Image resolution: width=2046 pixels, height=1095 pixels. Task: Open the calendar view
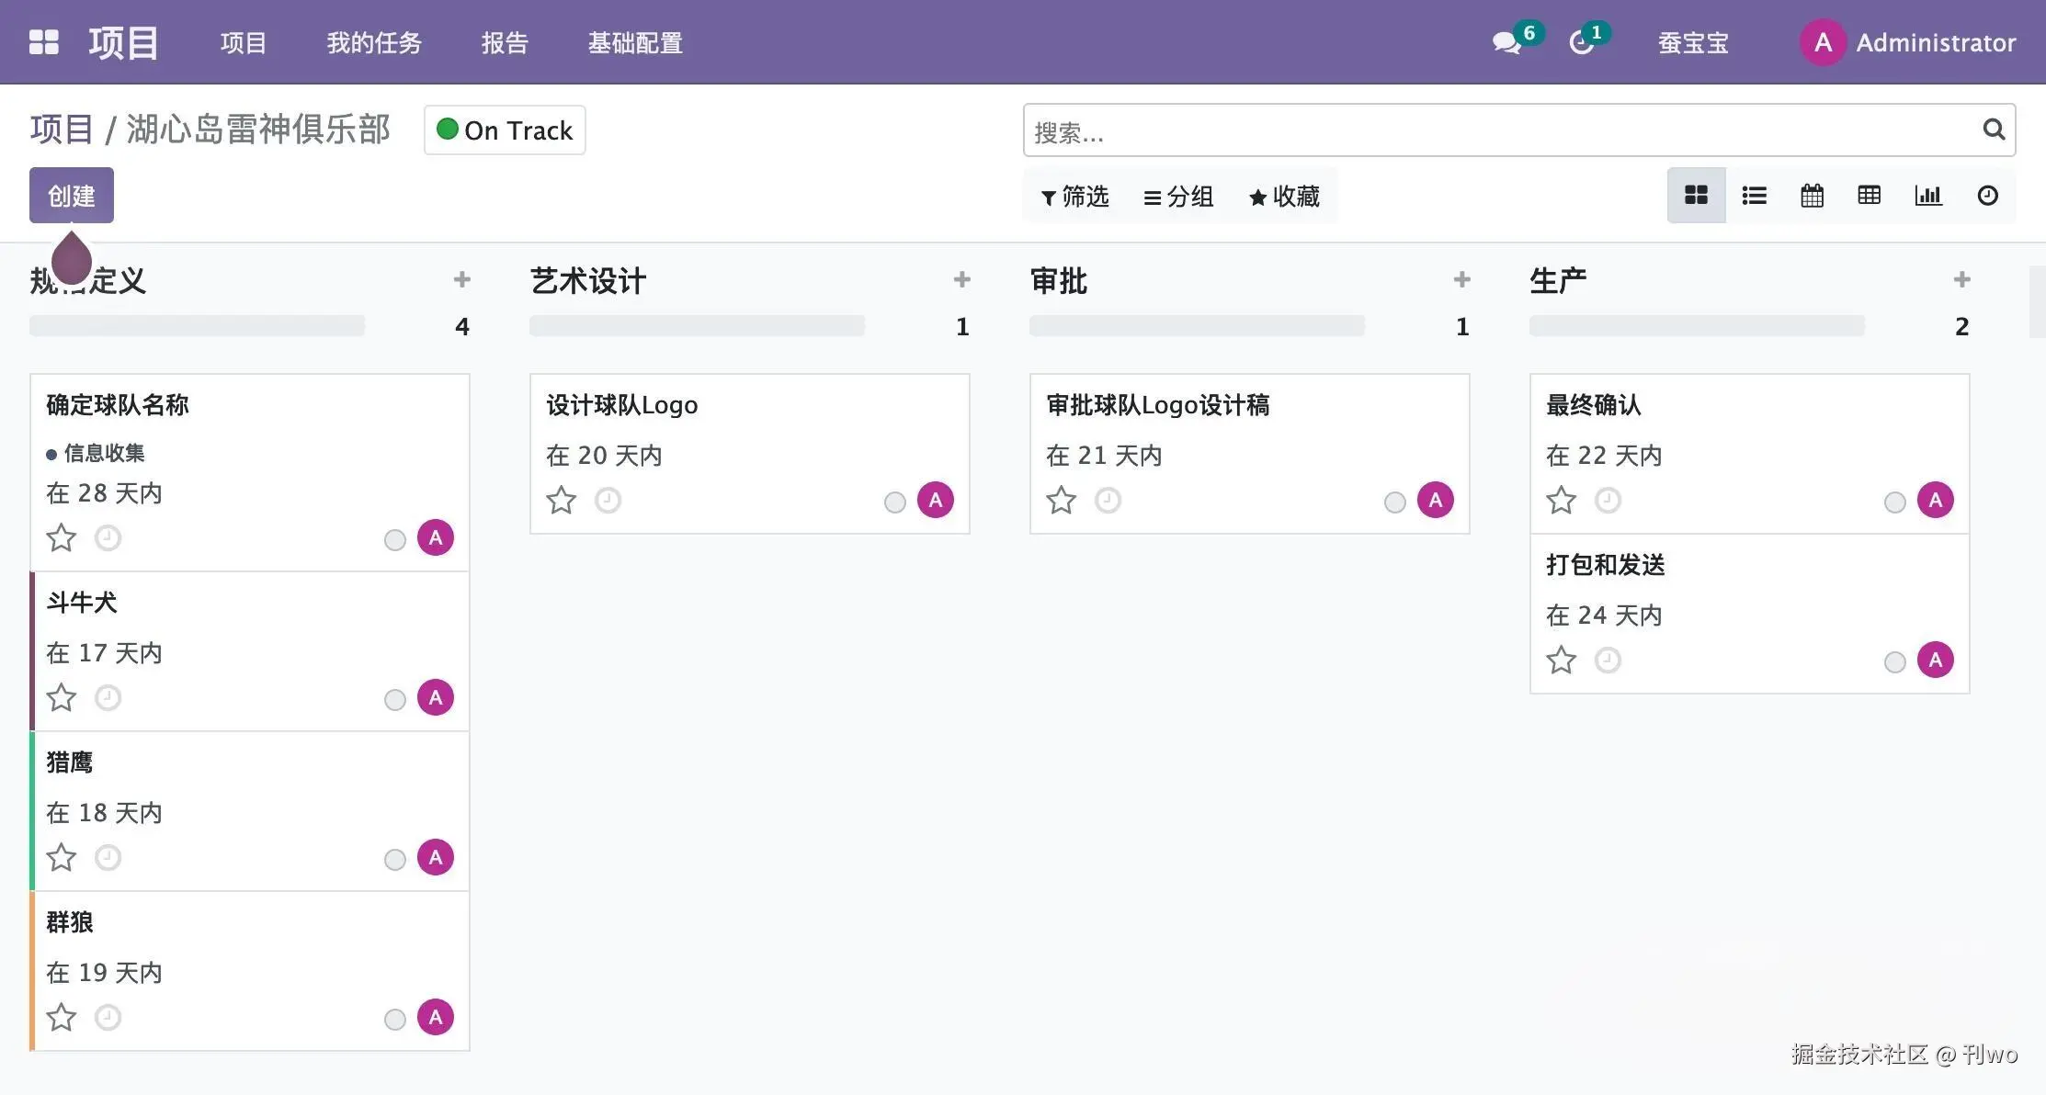pyautogui.click(x=1812, y=195)
